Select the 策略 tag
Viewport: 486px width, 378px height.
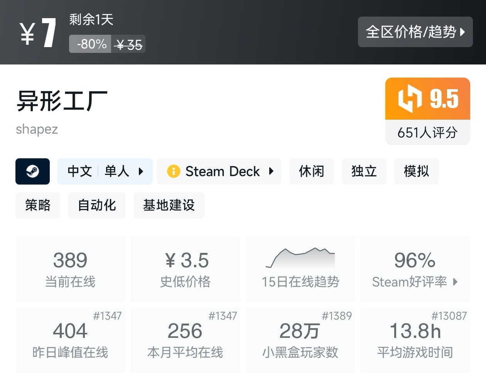[38, 205]
